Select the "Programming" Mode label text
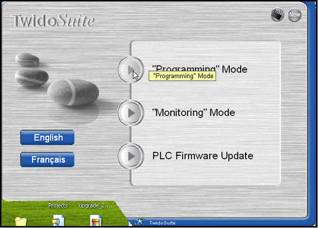This screenshot has height=228, width=318. (x=200, y=70)
